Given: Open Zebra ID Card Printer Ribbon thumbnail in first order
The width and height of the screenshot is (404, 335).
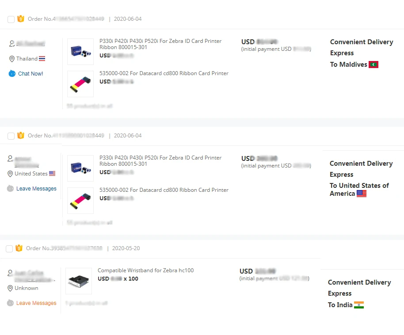Looking at the screenshot, I should [x=80, y=52].
